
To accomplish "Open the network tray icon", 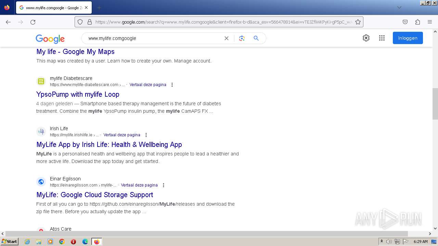I will tap(397, 242).
